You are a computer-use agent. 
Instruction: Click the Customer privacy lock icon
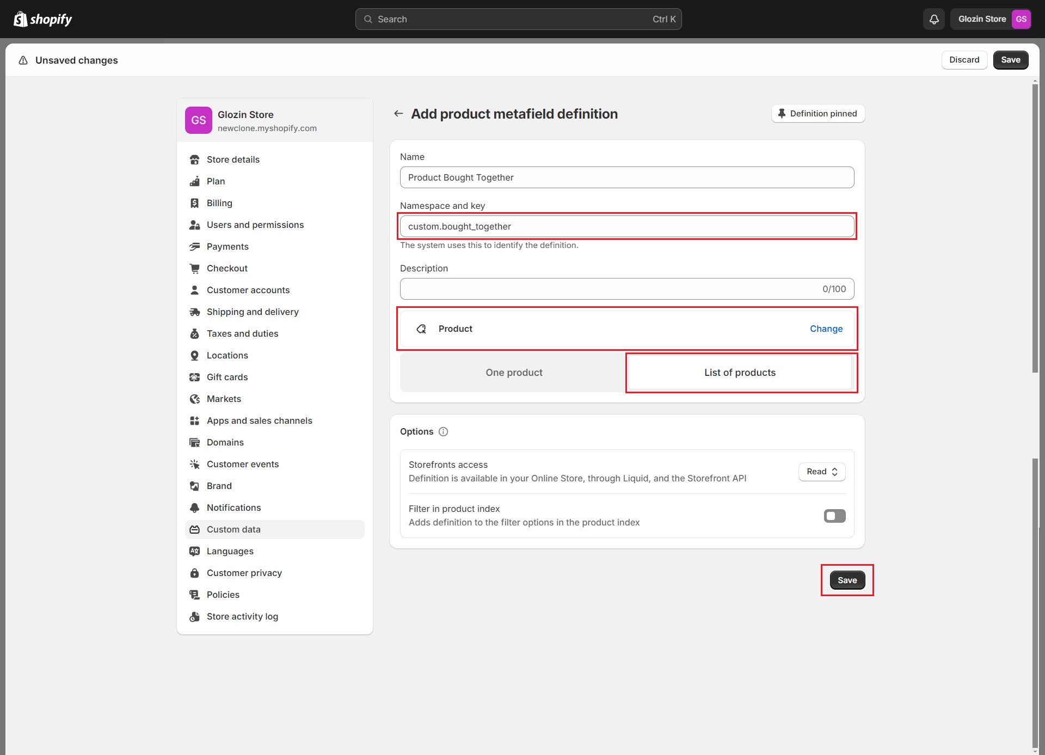[x=194, y=573]
